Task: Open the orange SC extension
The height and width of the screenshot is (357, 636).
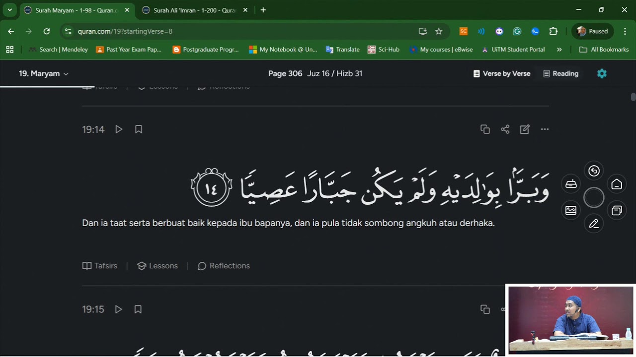Action: pos(463,31)
